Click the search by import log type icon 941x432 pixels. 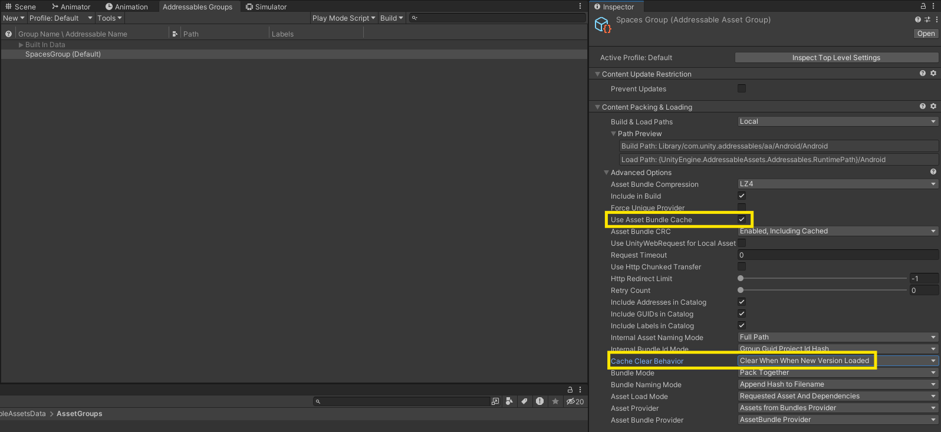539,401
